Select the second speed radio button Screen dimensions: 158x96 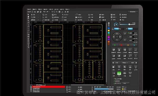tap(129, 37)
